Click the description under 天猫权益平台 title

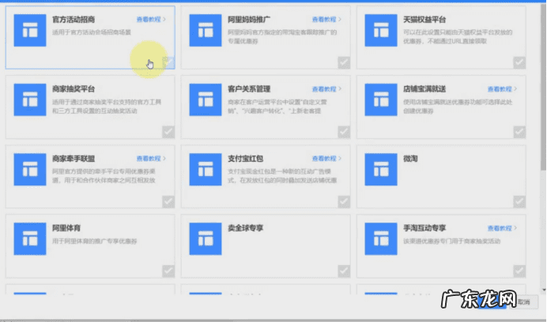click(x=458, y=36)
